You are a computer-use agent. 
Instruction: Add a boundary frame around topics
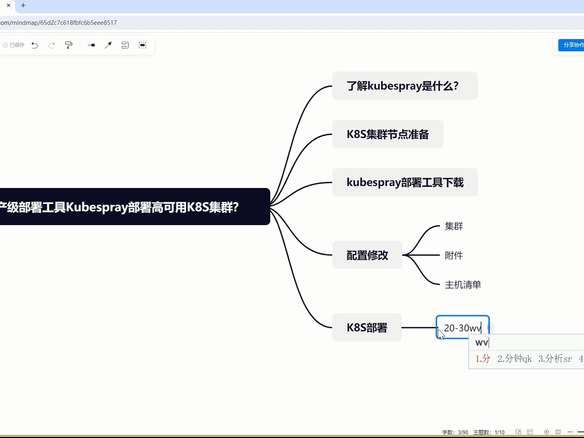point(143,45)
